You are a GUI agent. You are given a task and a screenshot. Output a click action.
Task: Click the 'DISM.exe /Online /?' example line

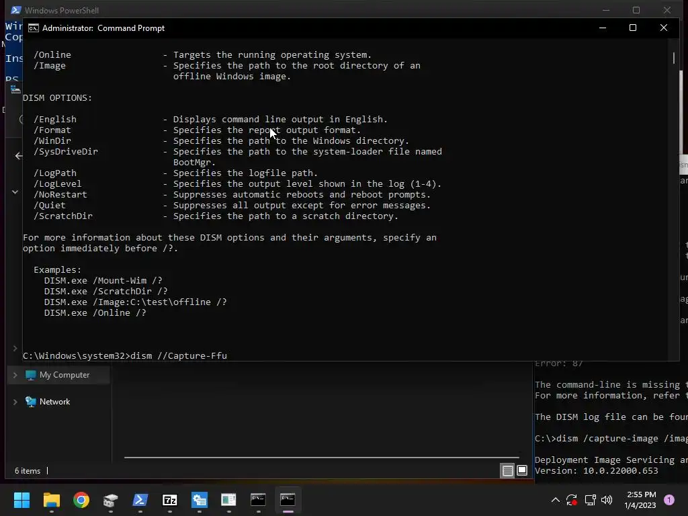[95, 313]
